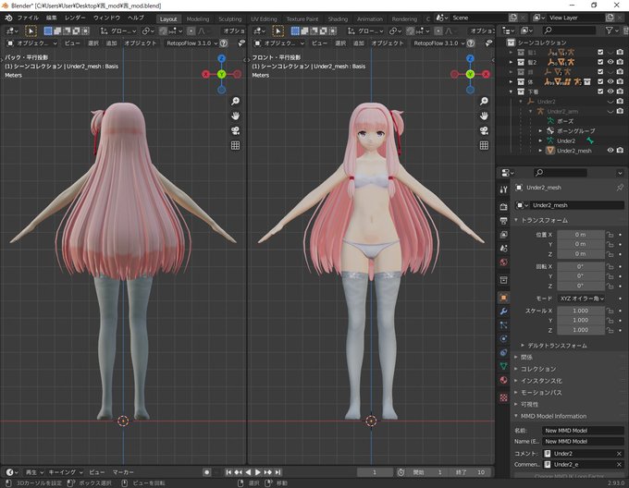Open ヘルプ menu

coord(136,18)
